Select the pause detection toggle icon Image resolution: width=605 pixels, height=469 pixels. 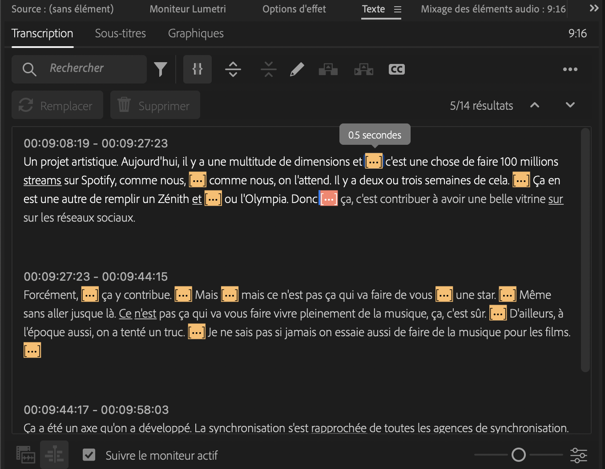pyautogui.click(x=198, y=69)
